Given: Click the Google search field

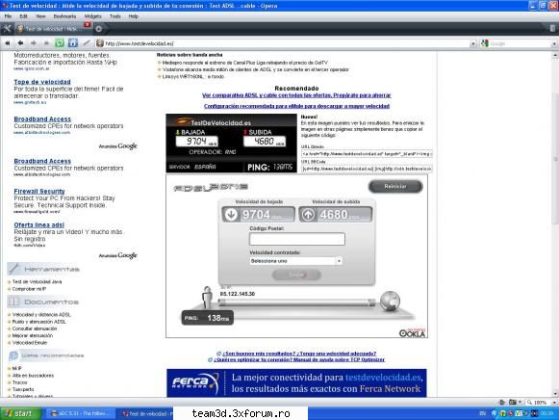Looking at the screenshot, I should pos(520,43).
